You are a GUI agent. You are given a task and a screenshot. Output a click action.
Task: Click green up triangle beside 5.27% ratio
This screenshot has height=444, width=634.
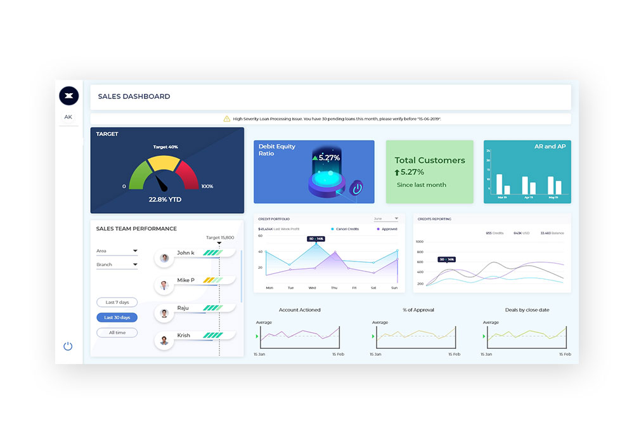(315, 158)
